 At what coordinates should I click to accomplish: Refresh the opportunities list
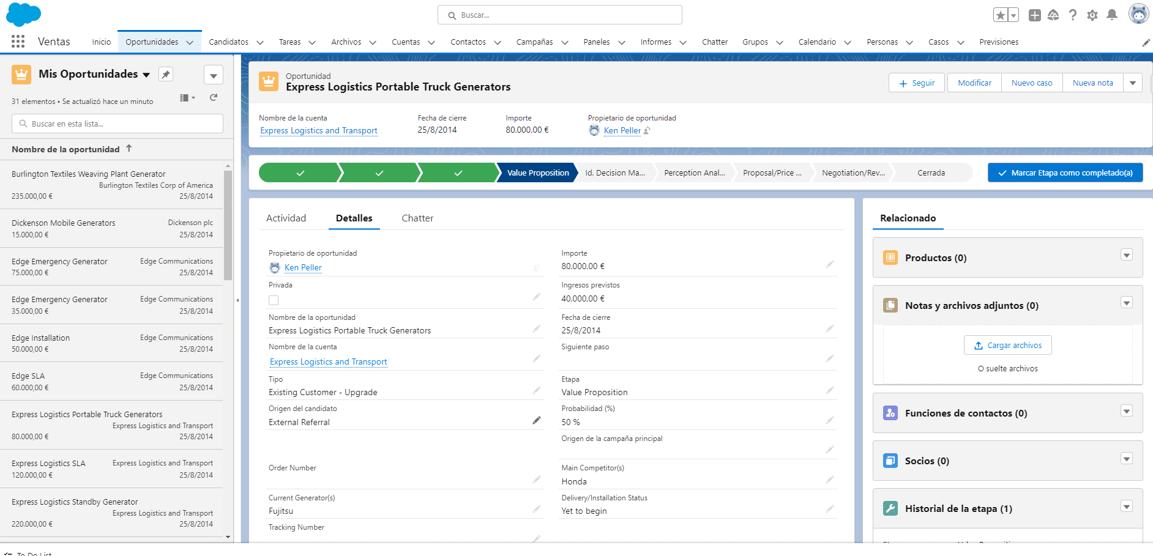coord(214,98)
